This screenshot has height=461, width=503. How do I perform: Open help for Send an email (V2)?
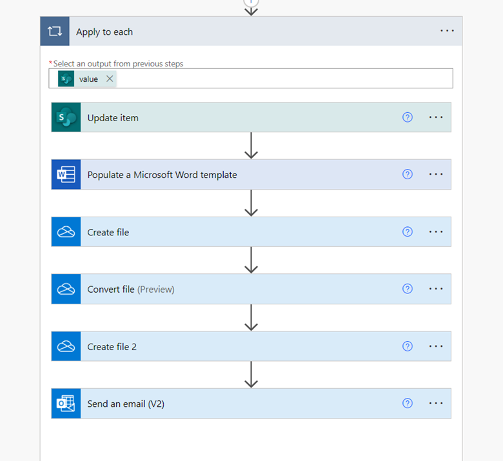pyautogui.click(x=408, y=403)
